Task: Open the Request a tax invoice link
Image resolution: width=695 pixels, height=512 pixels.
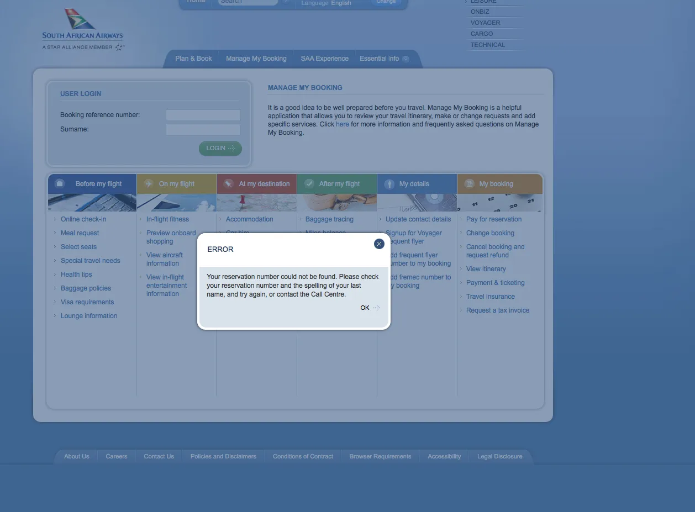Action: tap(498, 310)
